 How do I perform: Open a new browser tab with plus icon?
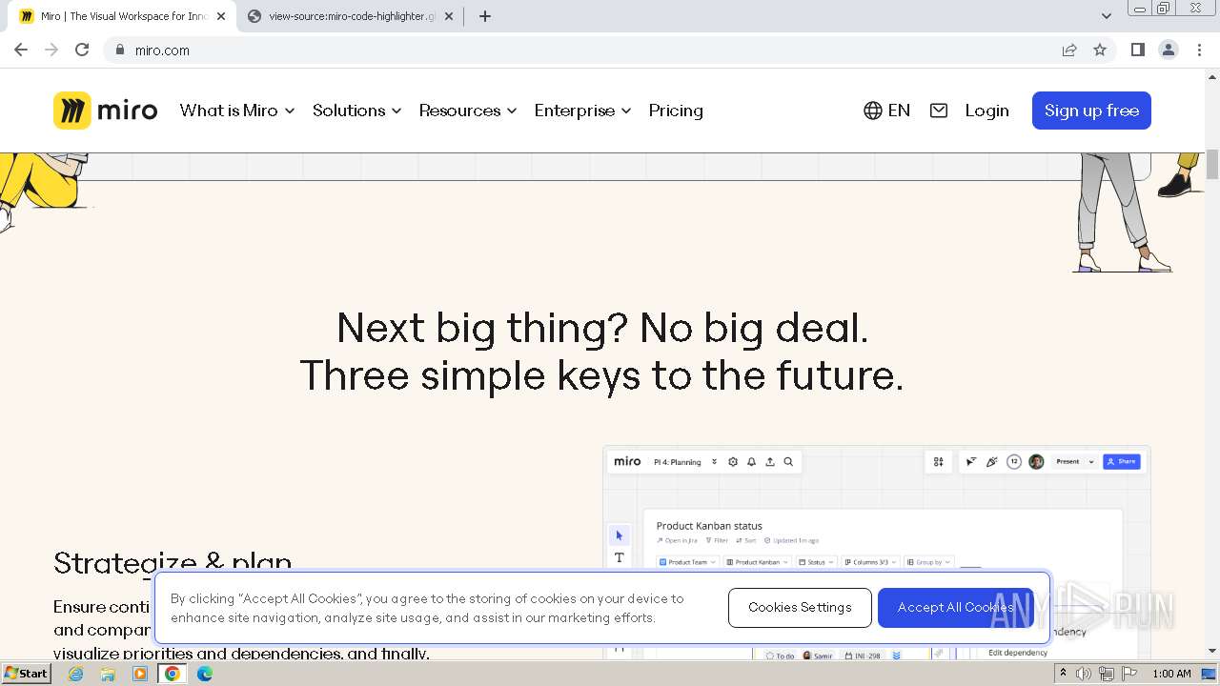[485, 16]
